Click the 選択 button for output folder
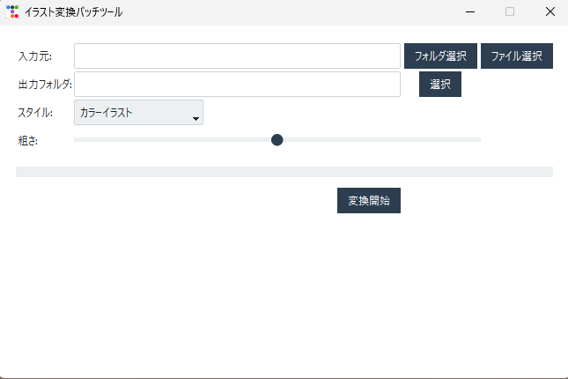The image size is (568, 379). [440, 84]
